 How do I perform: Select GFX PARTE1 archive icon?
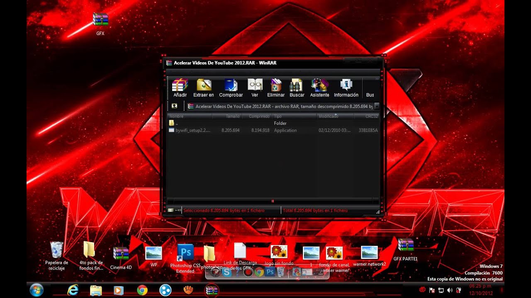[x=405, y=250]
